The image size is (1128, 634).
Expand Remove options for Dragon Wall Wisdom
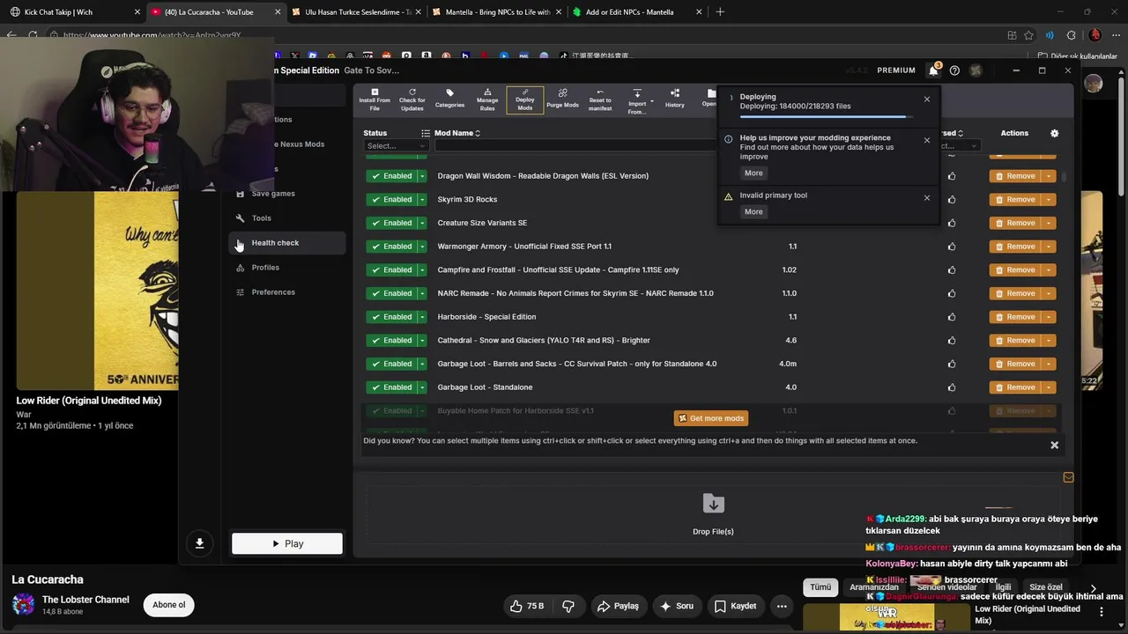[x=1049, y=176]
